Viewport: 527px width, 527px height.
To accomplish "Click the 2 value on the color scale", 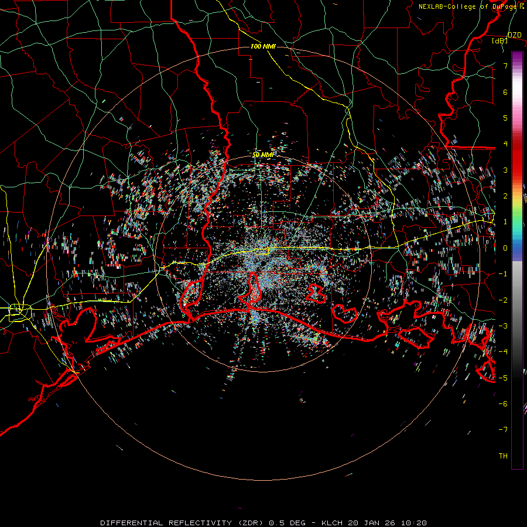I will click(505, 196).
